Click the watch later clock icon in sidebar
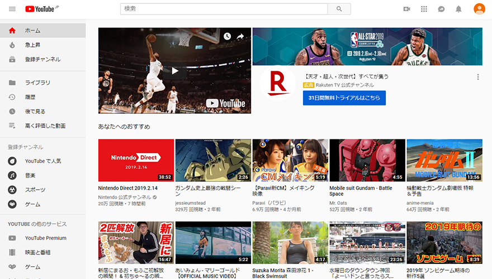 (x=12, y=111)
